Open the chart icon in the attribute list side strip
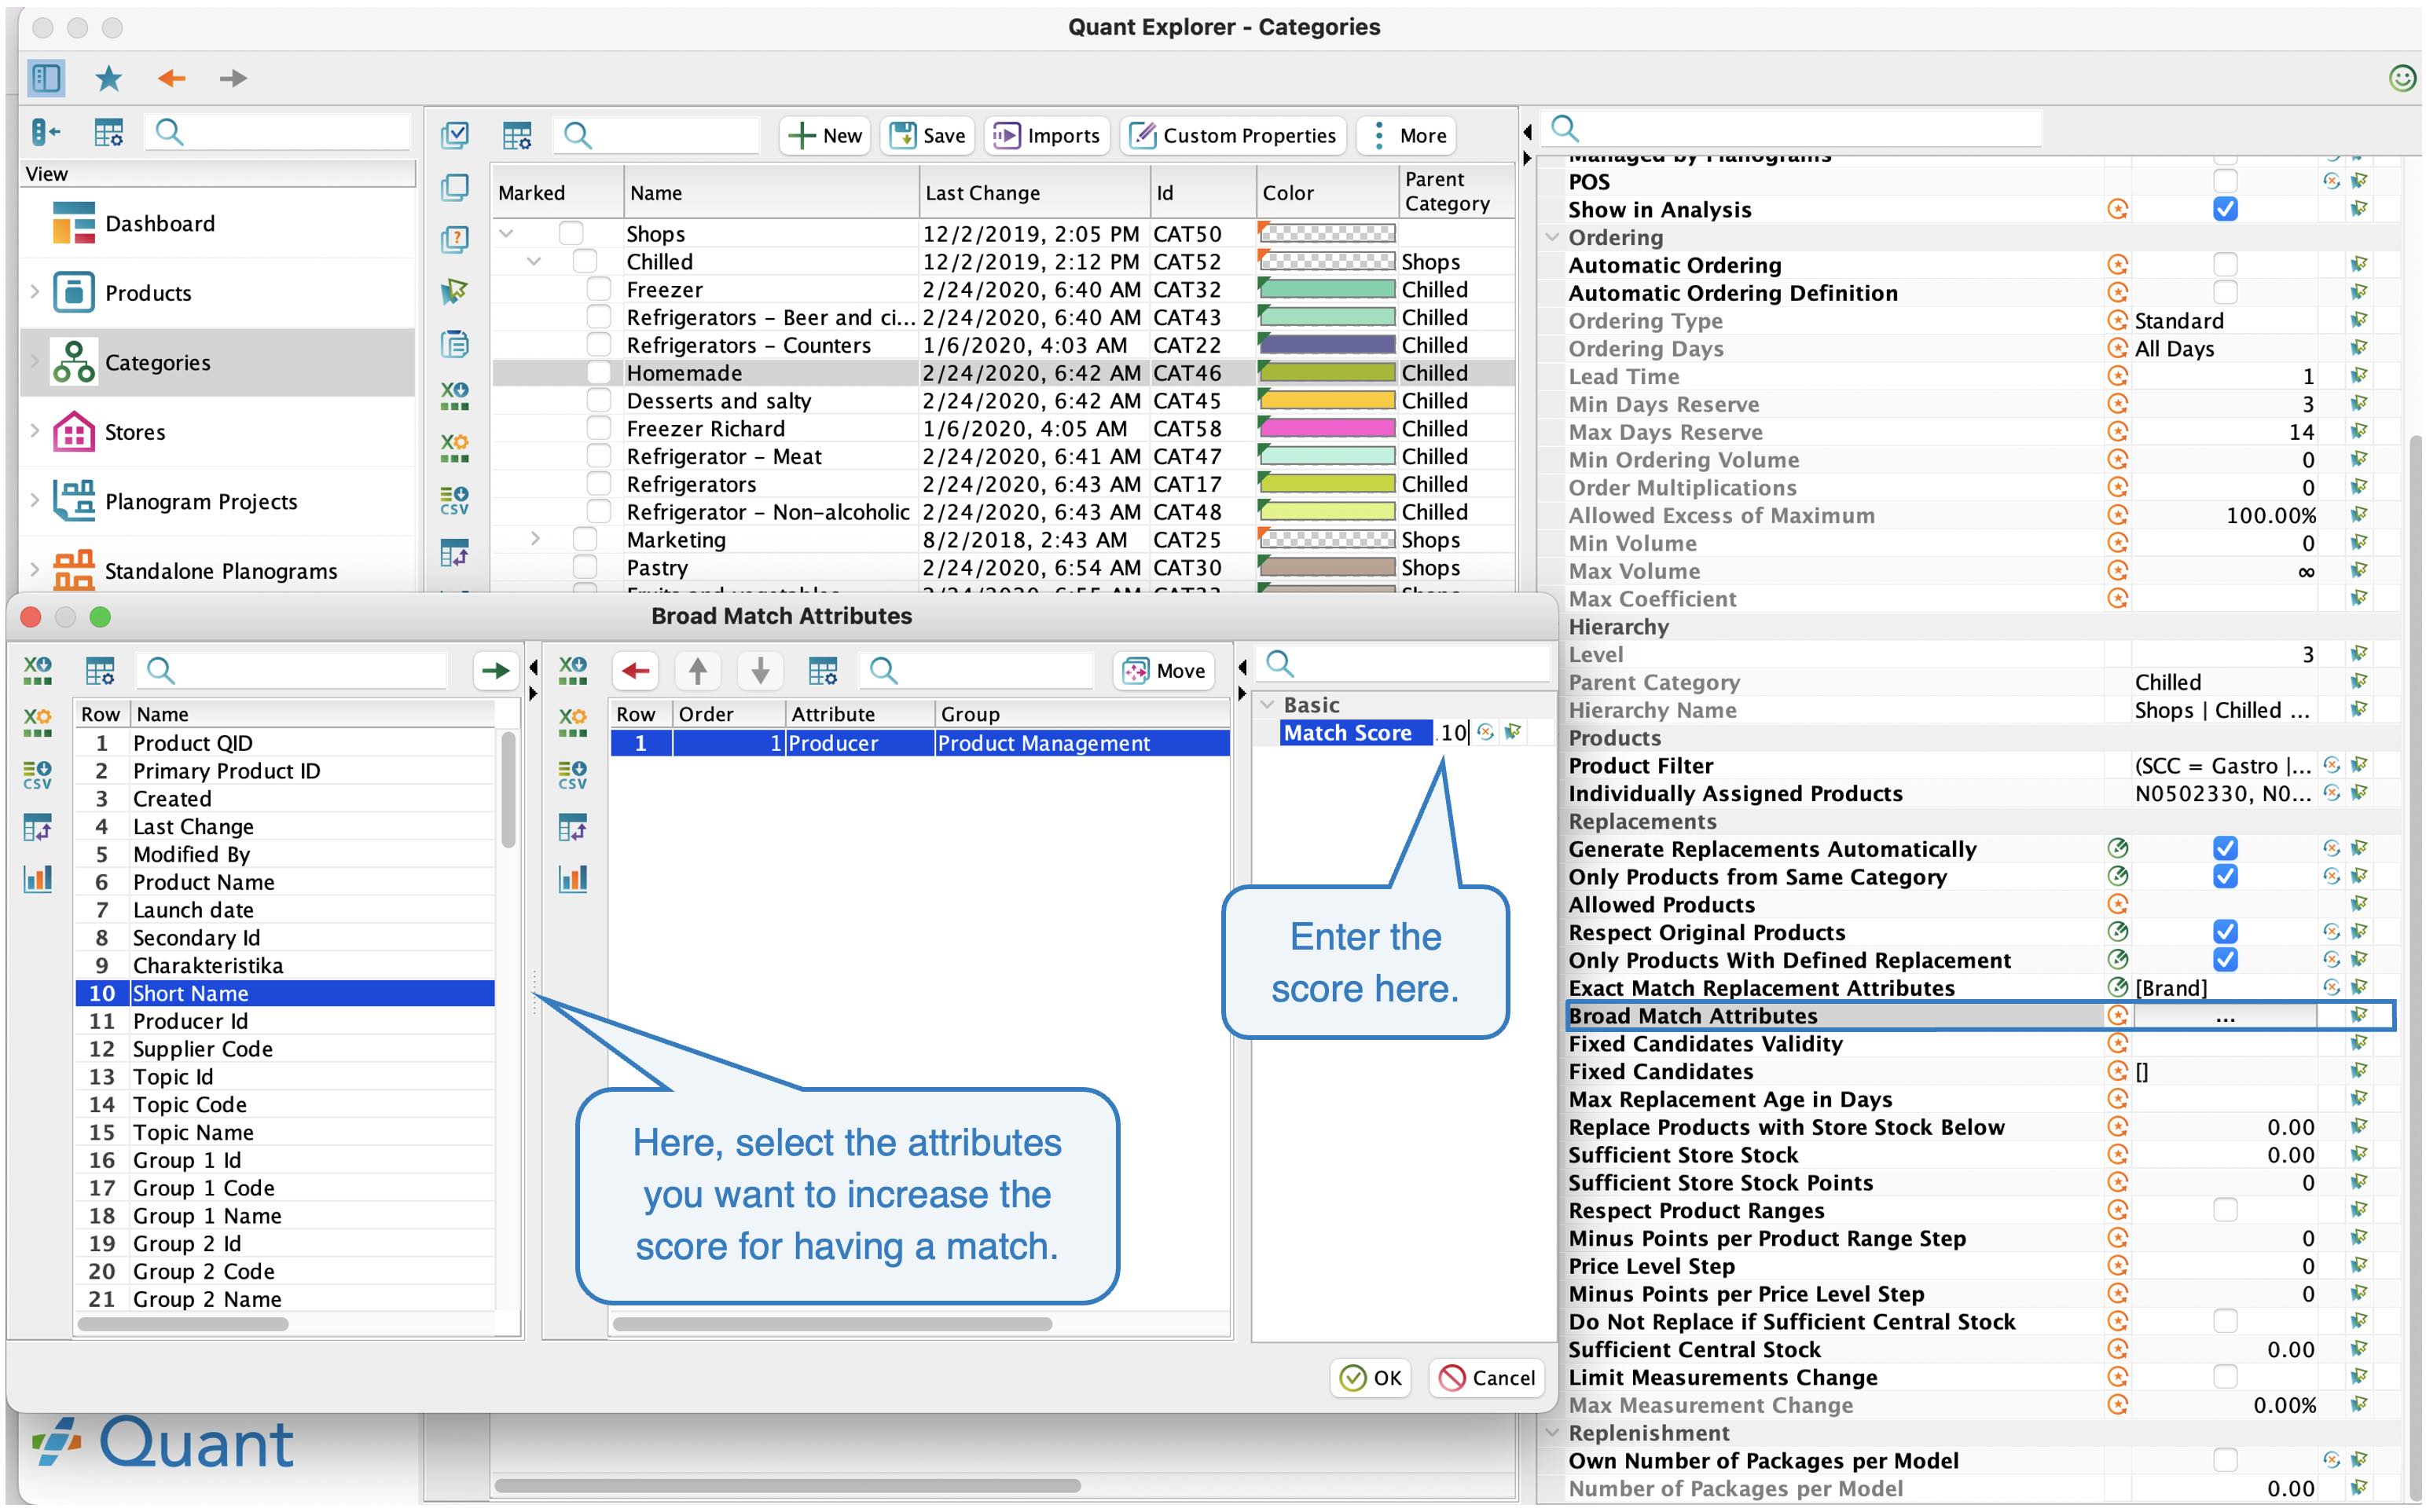The image size is (2426, 1512). 38,879
